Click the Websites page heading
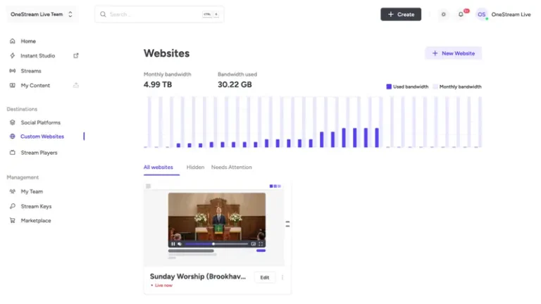The image size is (541, 304). (167, 53)
